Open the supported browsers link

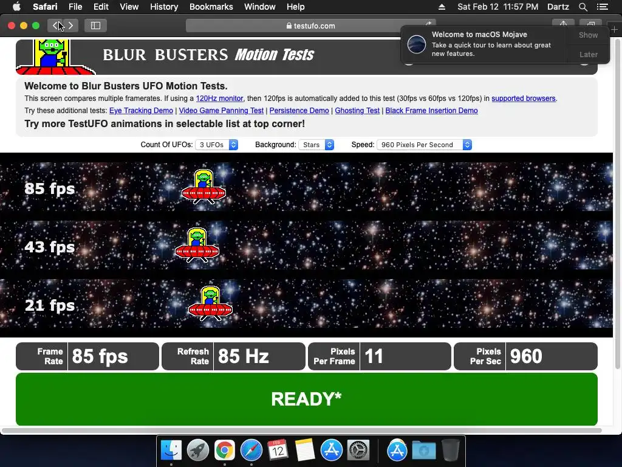pyautogui.click(x=523, y=99)
